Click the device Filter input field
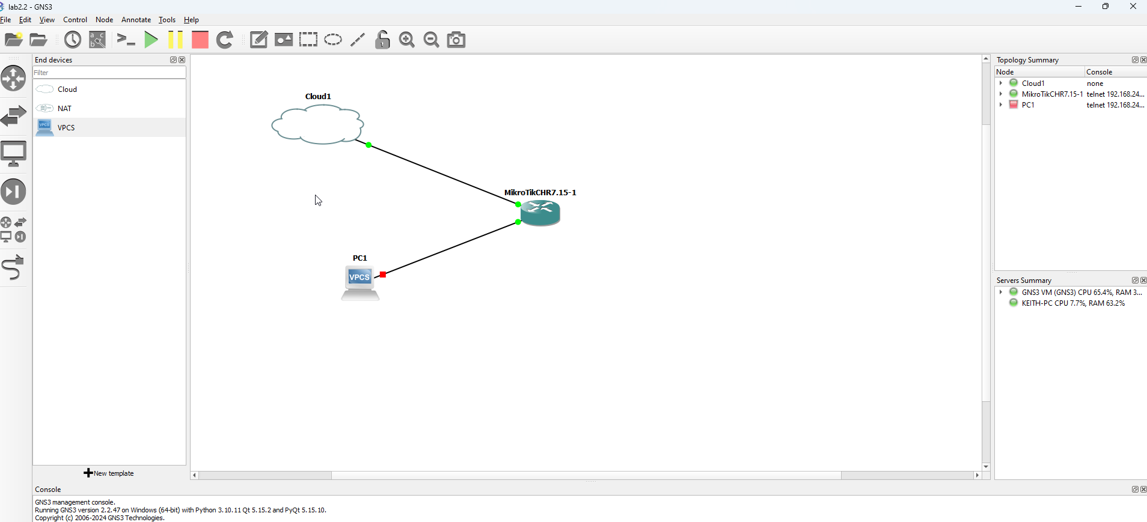The width and height of the screenshot is (1147, 522). coord(109,73)
